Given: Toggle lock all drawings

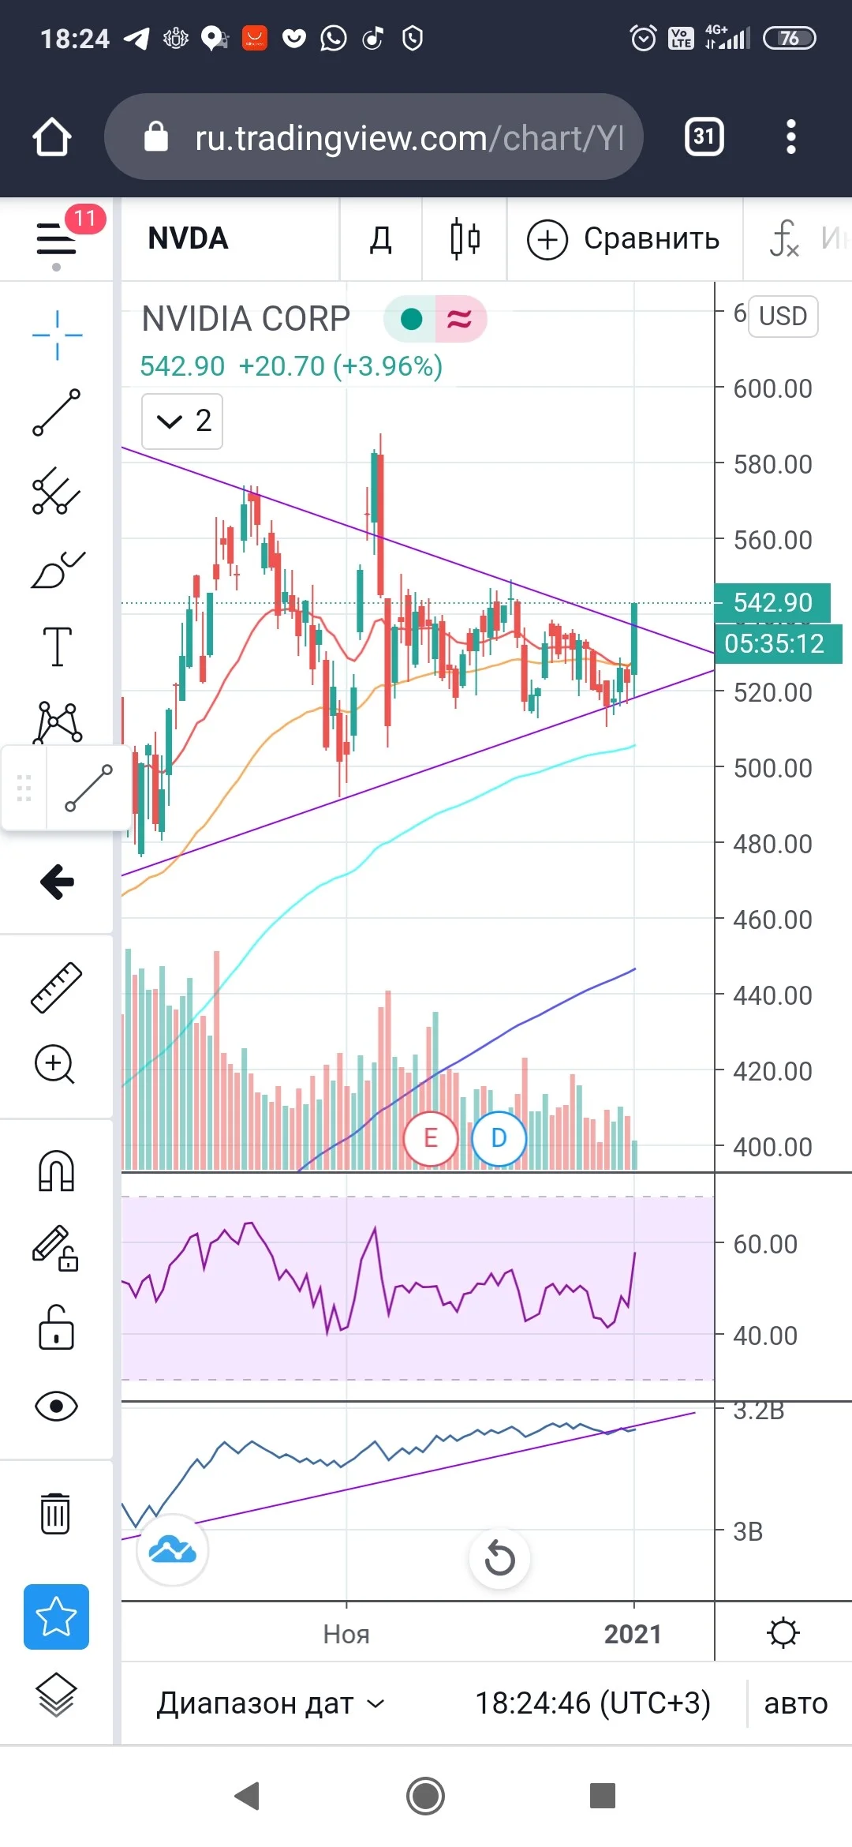Looking at the screenshot, I should [56, 1328].
